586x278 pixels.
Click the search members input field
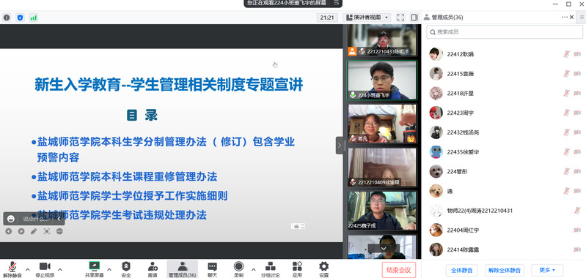coord(505,32)
